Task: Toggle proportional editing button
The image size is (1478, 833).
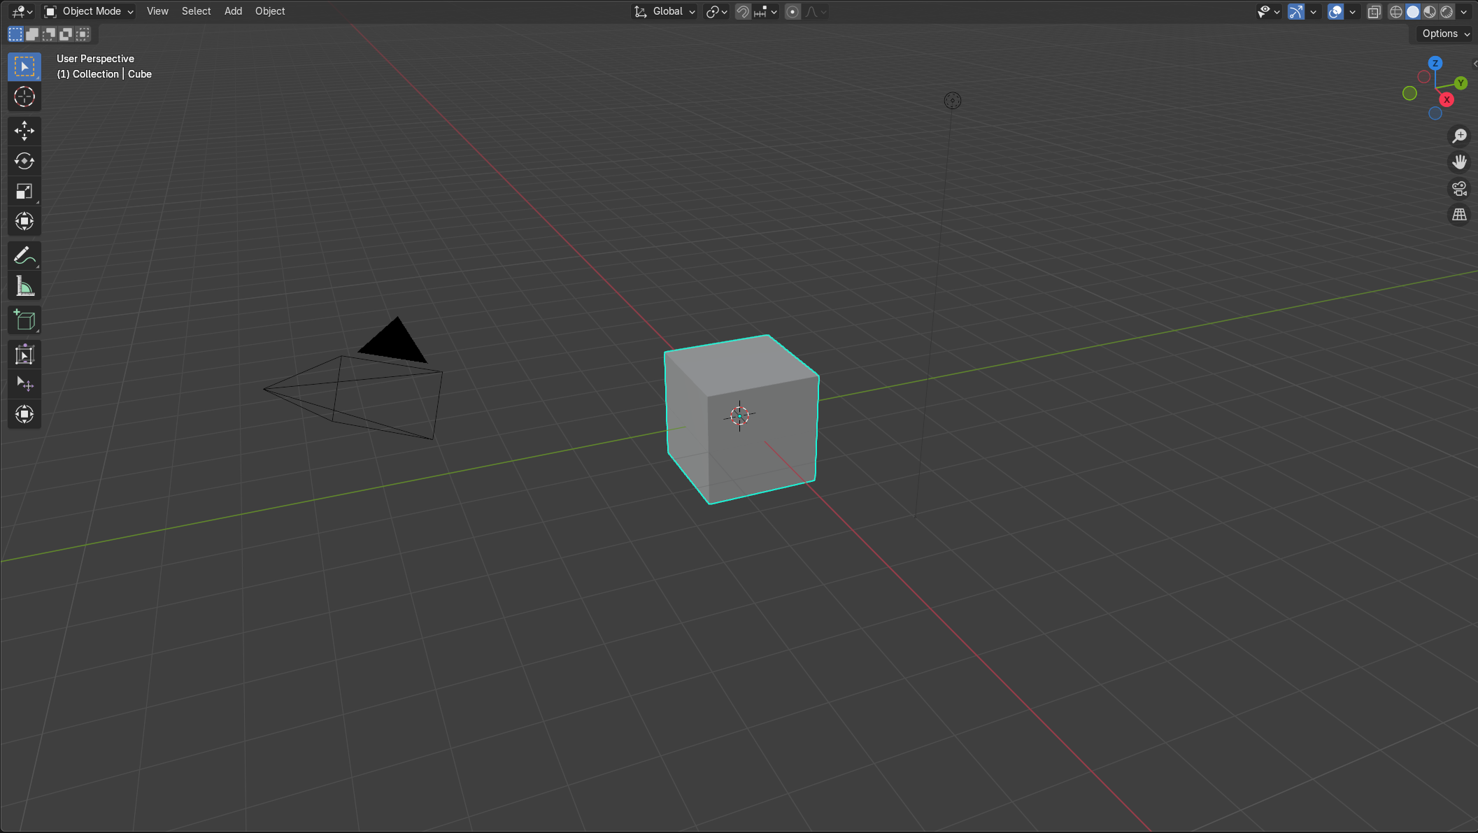Action: pos(793,11)
